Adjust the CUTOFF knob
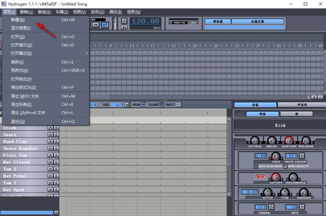326x216 pixels. [x=276, y=177]
